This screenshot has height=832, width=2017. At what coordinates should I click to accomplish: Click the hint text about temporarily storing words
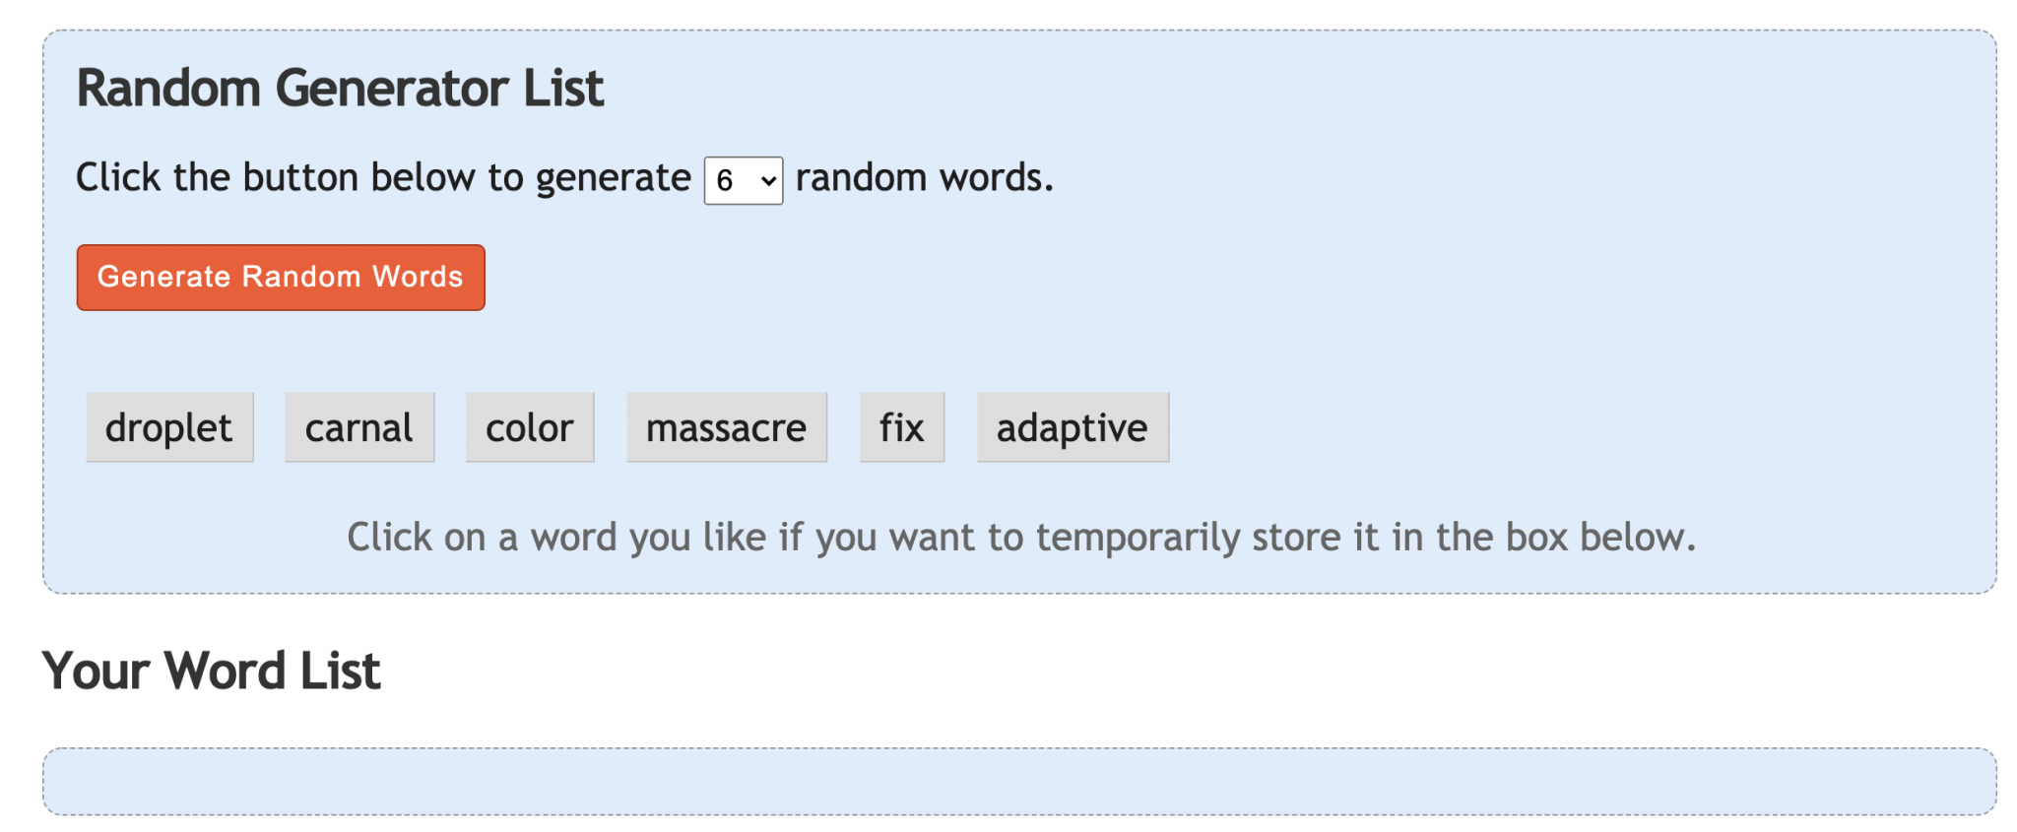tap(1021, 538)
